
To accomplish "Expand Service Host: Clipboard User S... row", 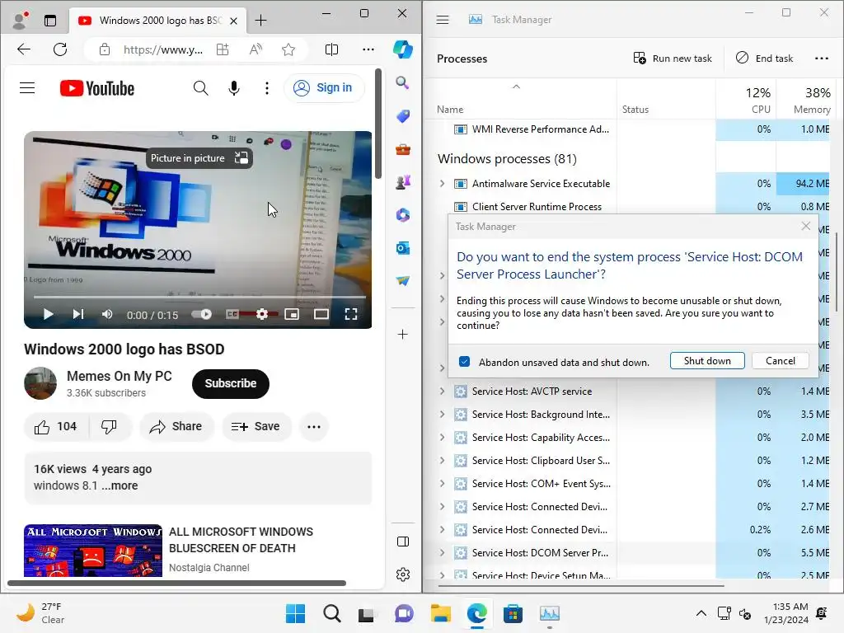I will 443,461.
